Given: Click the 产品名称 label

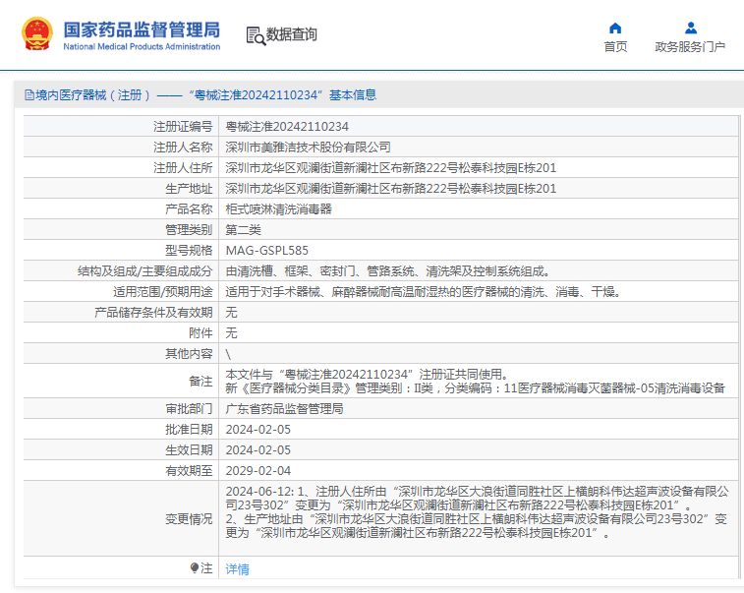Looking at the screenshot, I should 189,208.
